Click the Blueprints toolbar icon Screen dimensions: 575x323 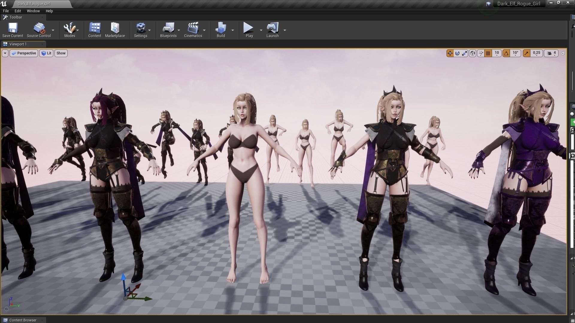(168, 30)
